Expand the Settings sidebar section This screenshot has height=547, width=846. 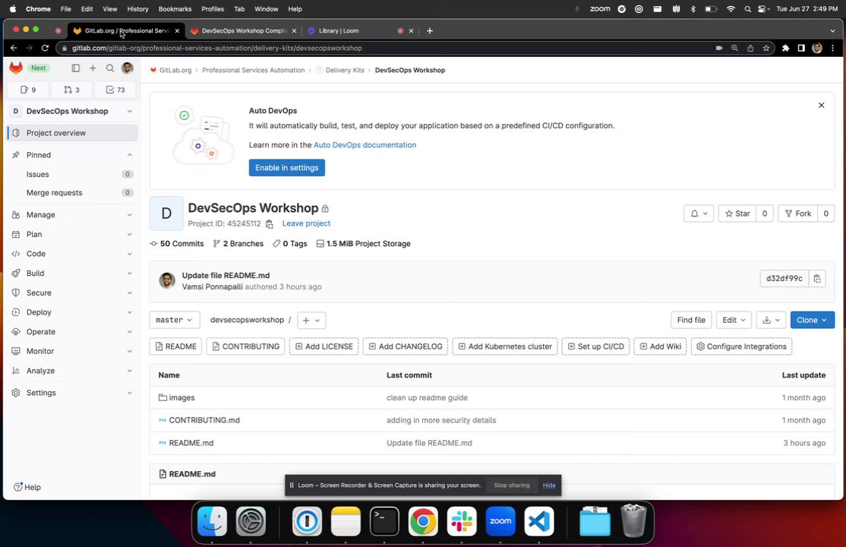click(x=71, y=393)
